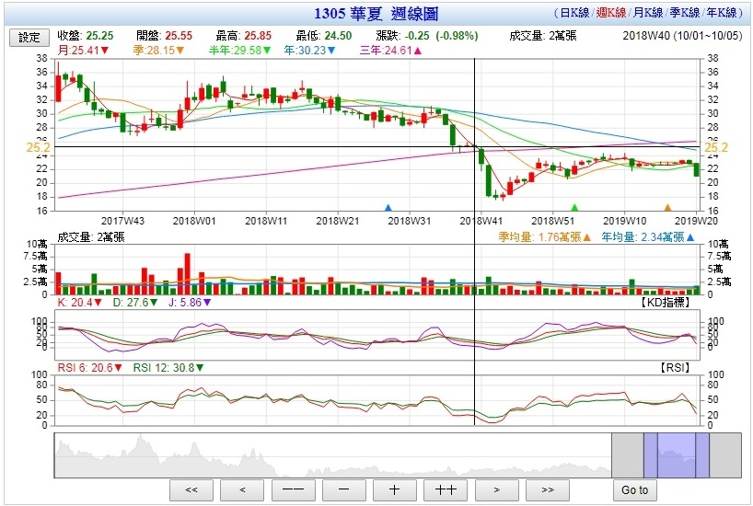Click the green triangle marker near 2018W51
The image size is (753, 506).
[x=574, y=208]
